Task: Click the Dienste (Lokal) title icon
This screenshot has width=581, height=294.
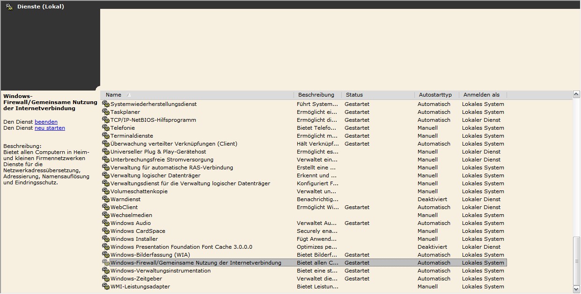Action: 9,7
